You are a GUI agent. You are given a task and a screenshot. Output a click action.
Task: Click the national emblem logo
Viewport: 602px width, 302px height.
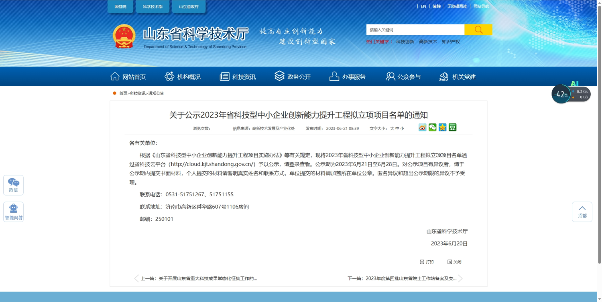124,36
